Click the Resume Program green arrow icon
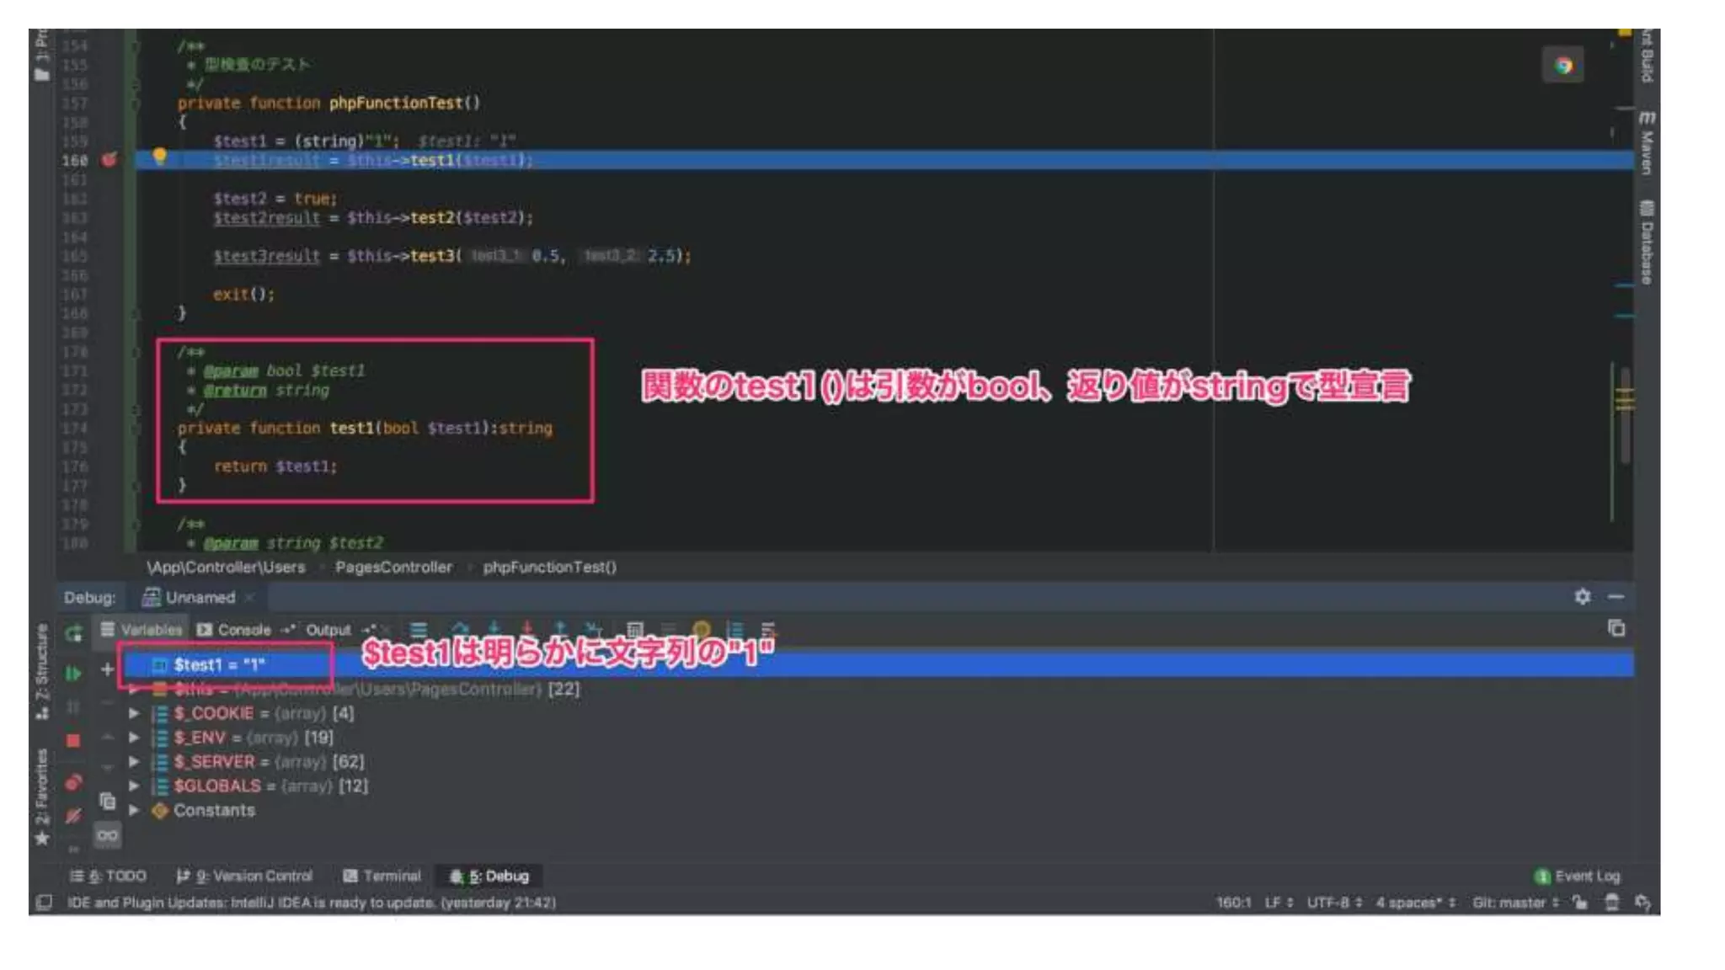1725x970 pixels. coord(73,673)
